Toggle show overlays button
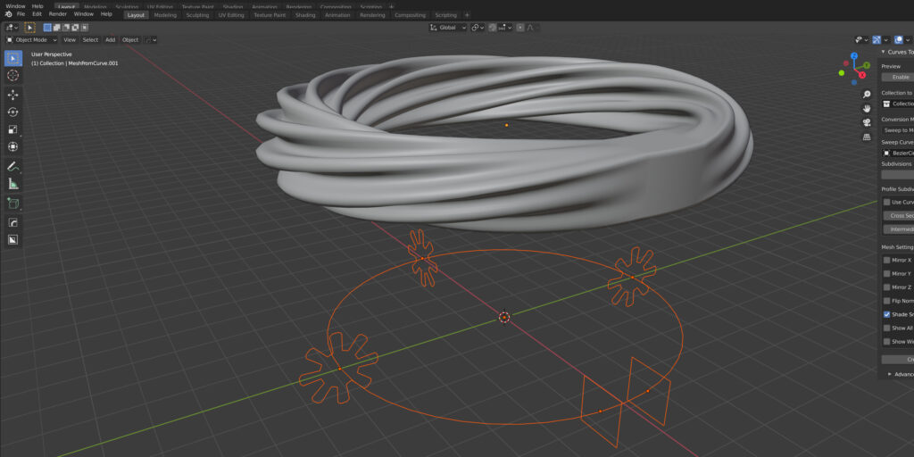This screenshot has height=457, width=914. (x=899, y=39)
